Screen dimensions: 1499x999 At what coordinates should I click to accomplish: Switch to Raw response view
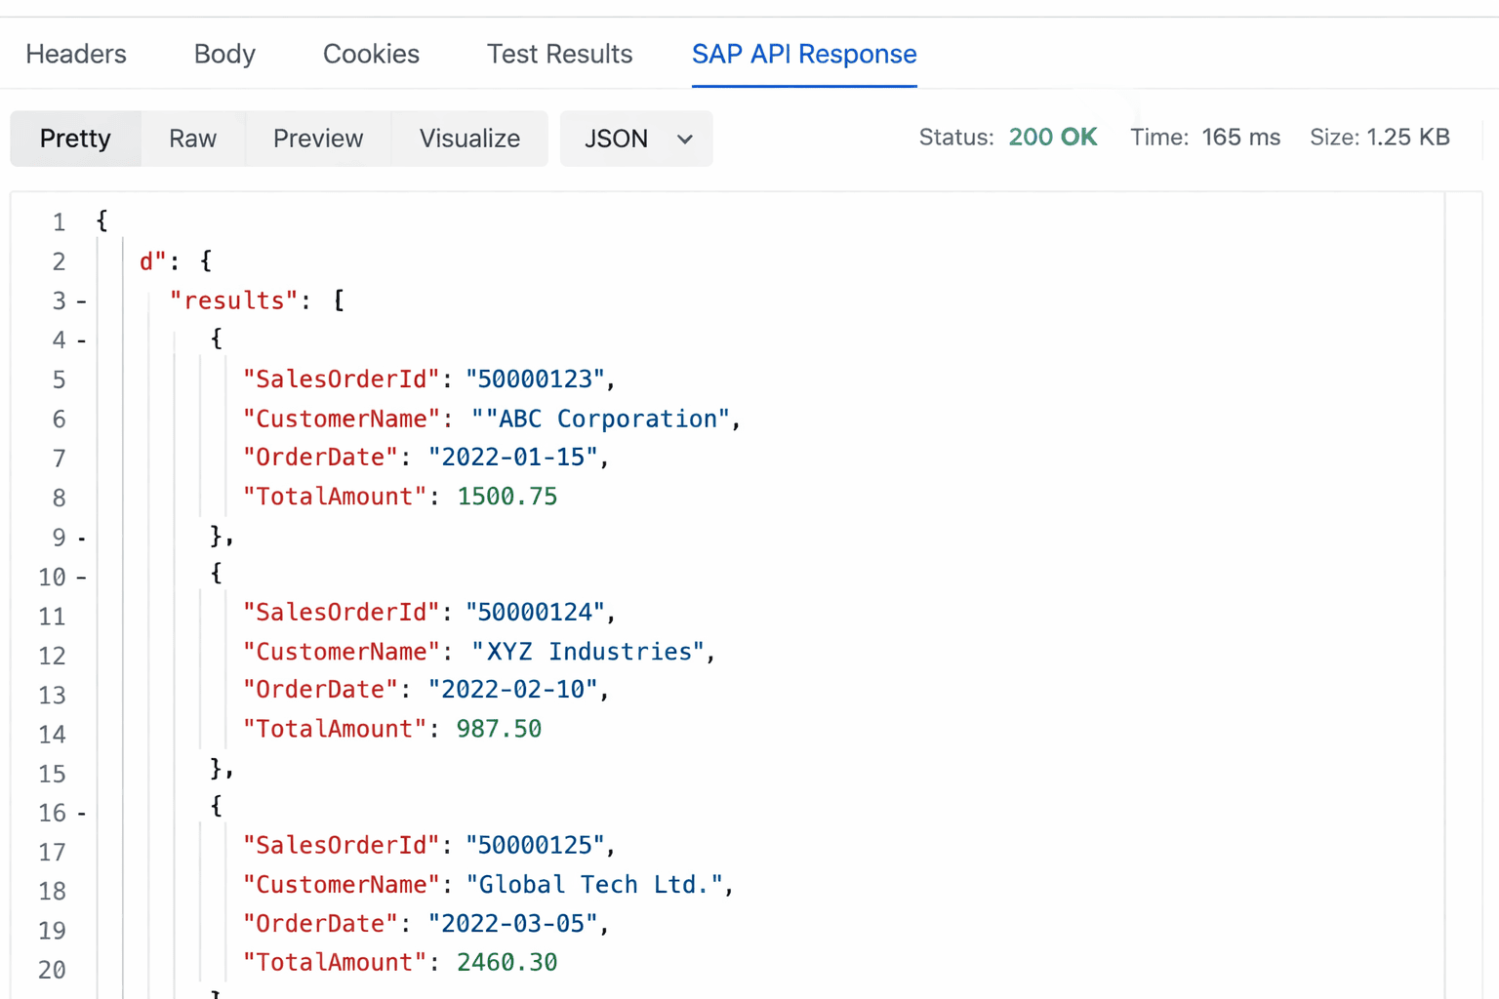(192, 139)
